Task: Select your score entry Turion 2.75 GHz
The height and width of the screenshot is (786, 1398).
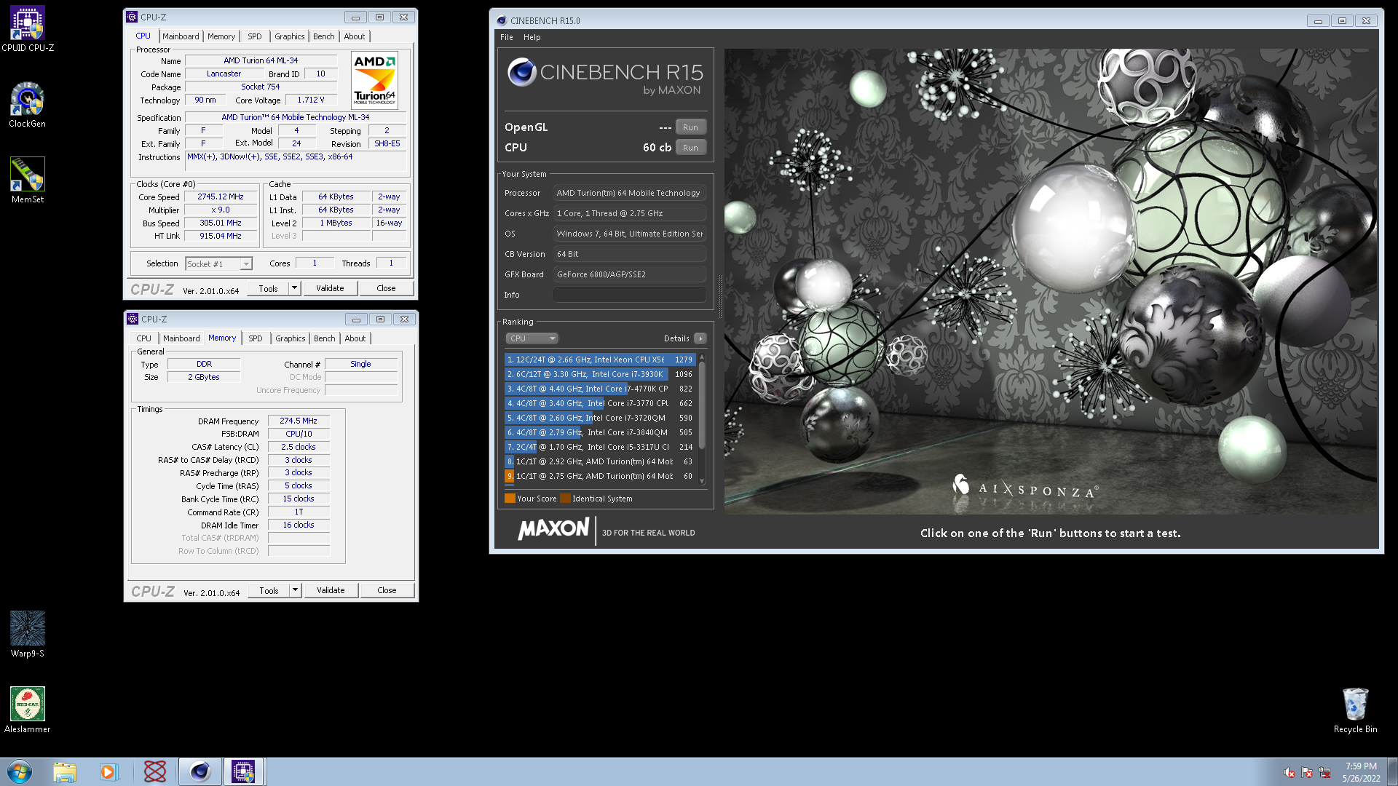Action: click(600, 476)
